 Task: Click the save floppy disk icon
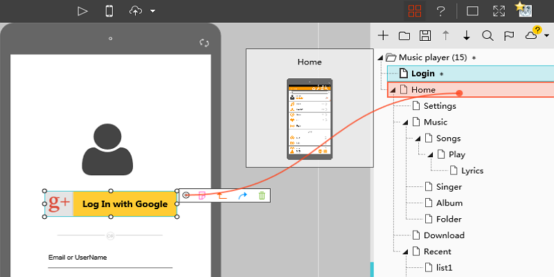425,35
